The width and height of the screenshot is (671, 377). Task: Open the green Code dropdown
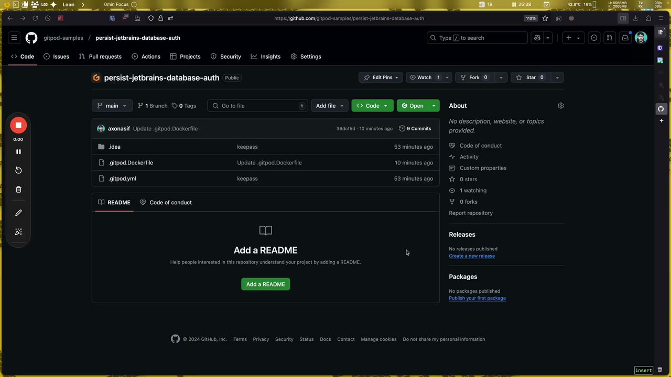(372, 106)
